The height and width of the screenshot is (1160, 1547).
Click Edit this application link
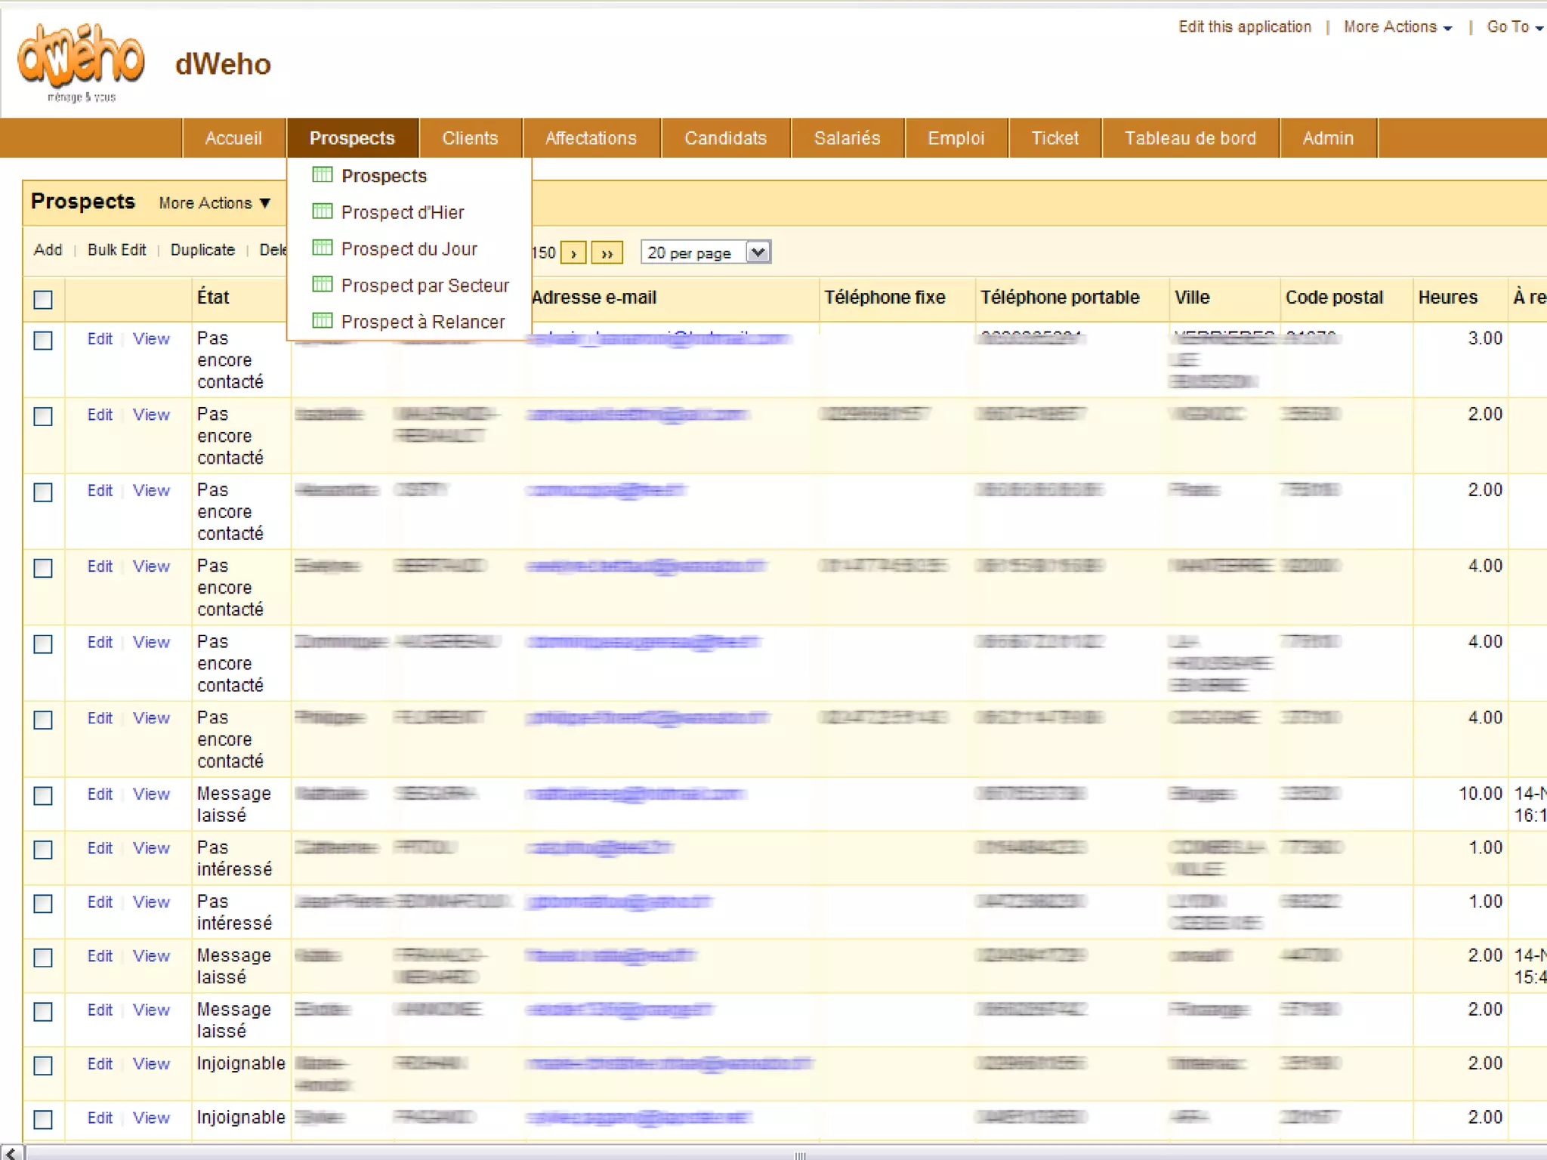[x=1244, y=27]
